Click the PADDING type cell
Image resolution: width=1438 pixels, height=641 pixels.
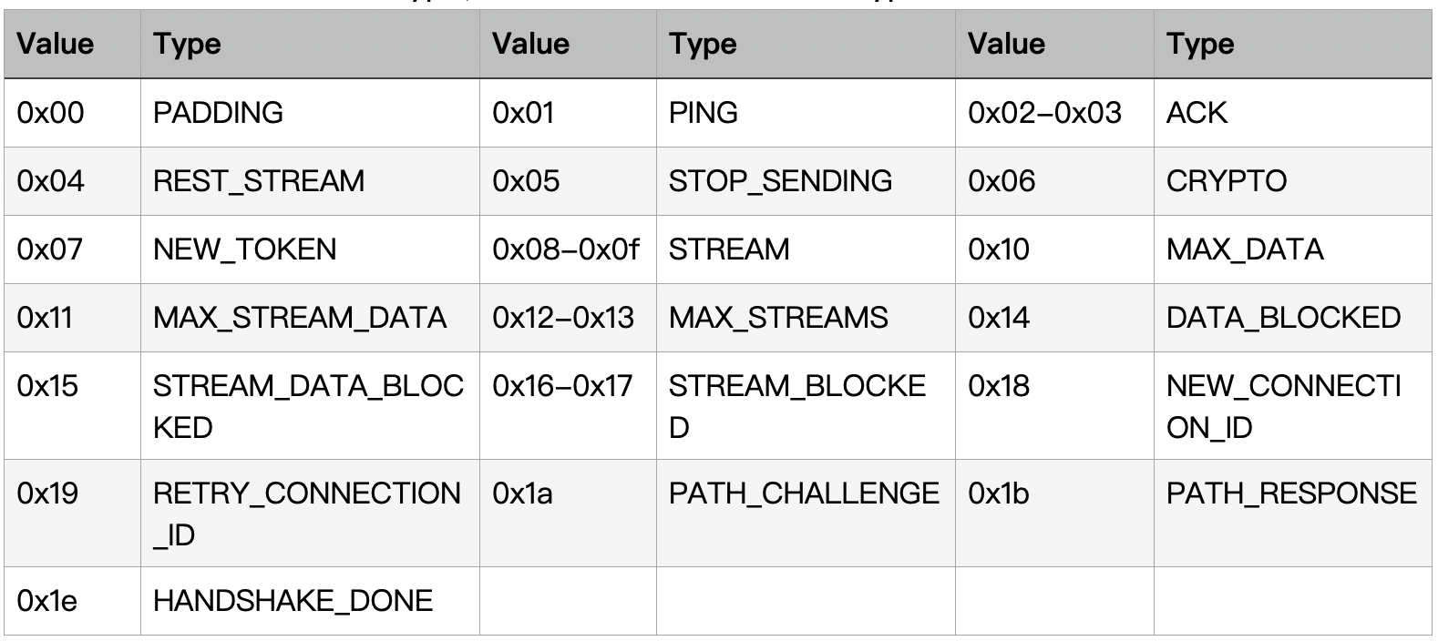tap(310, 113)
